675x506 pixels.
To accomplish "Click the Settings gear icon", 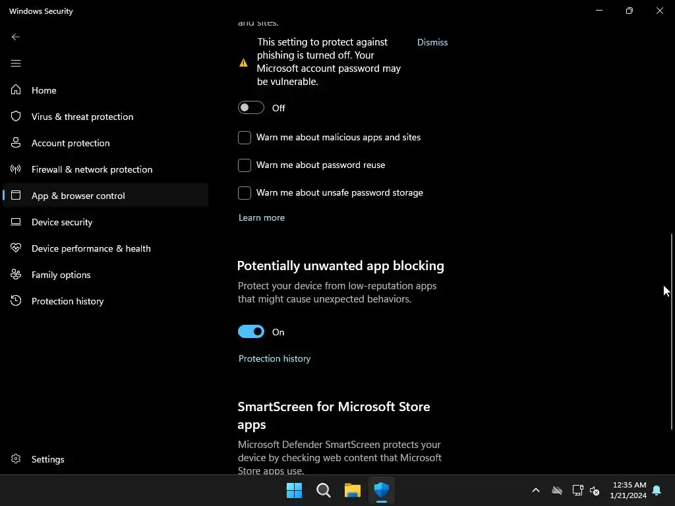I will [16, 459].
